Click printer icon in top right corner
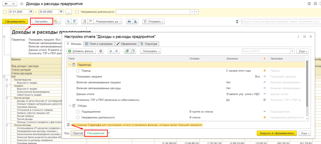 click(x=315, y=4)
